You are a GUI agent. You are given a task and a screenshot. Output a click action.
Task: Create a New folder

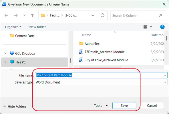(x=37, y=27)
